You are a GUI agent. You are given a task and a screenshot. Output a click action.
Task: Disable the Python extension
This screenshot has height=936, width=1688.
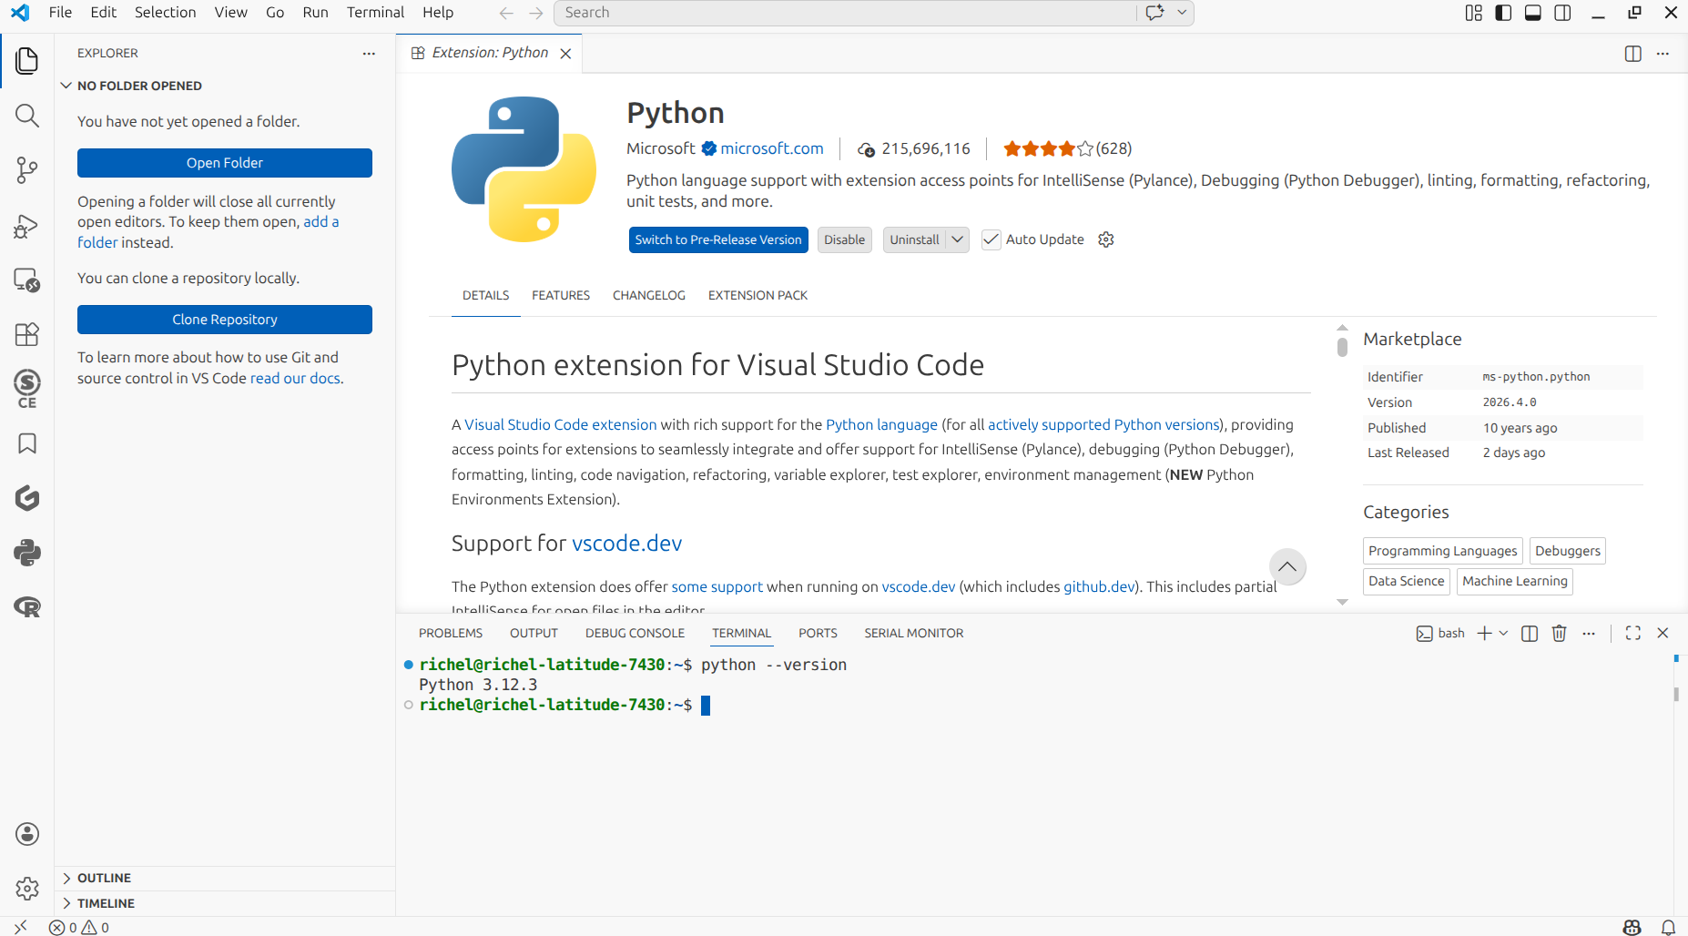(845, 239)
